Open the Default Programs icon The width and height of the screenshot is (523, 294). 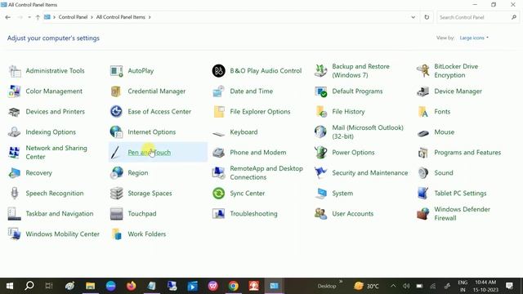pos(320,91)
